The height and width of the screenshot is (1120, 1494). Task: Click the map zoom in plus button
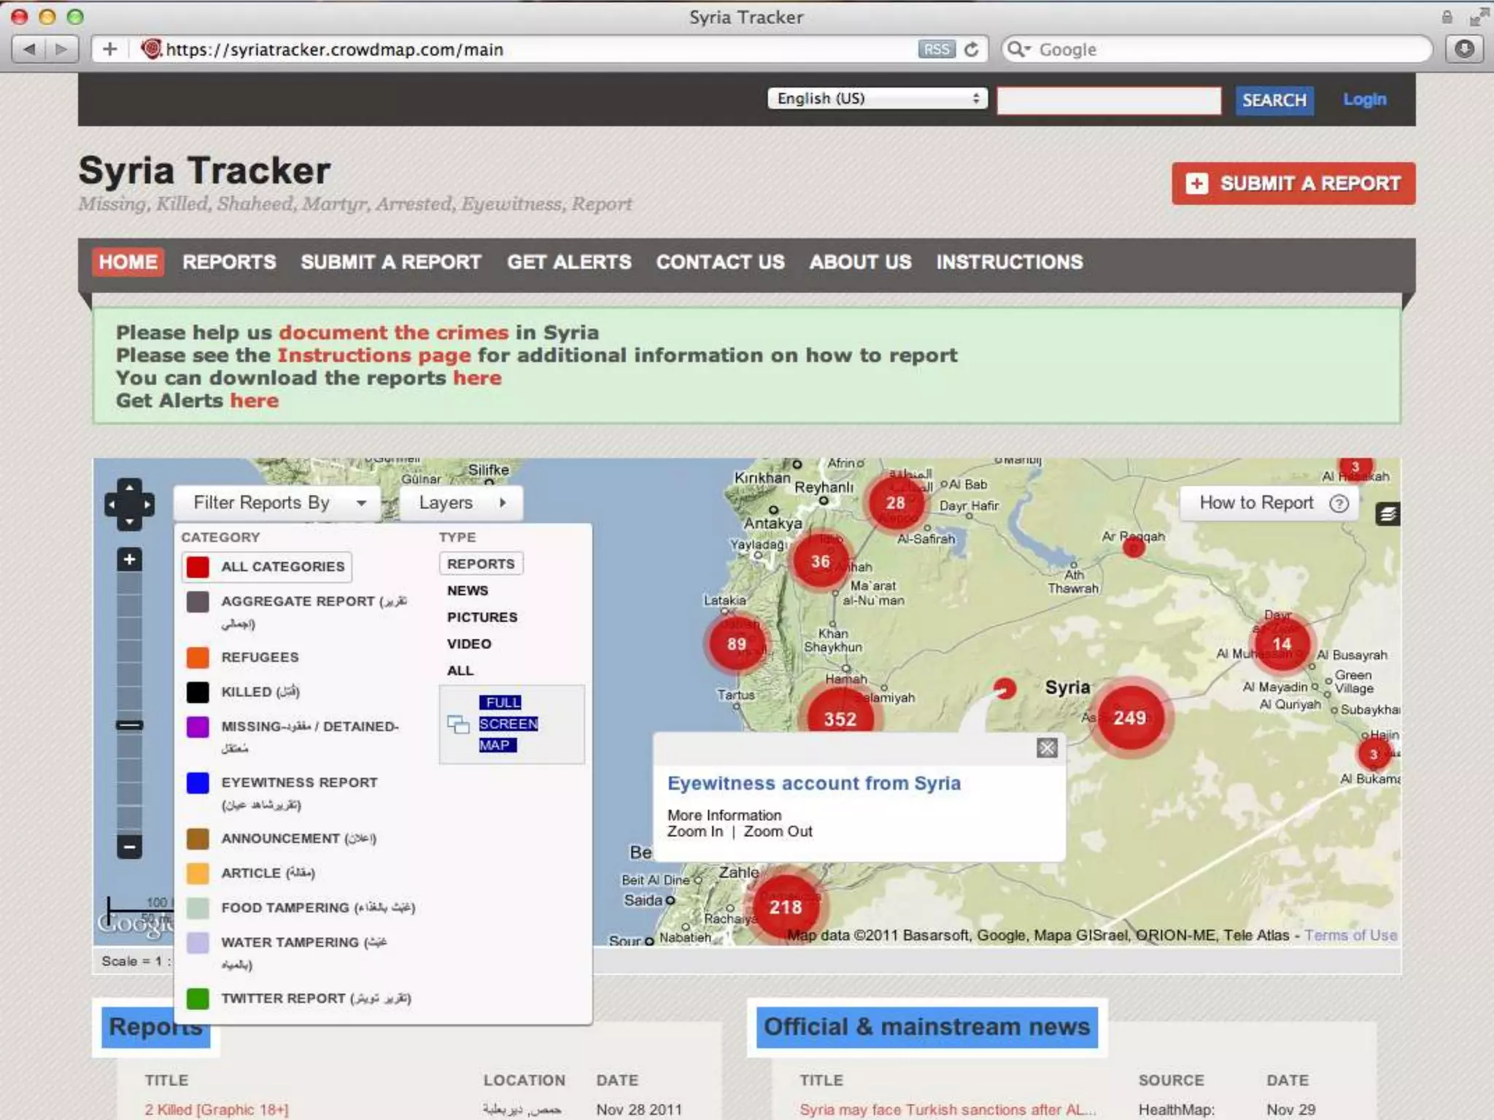tap(129, 560)
